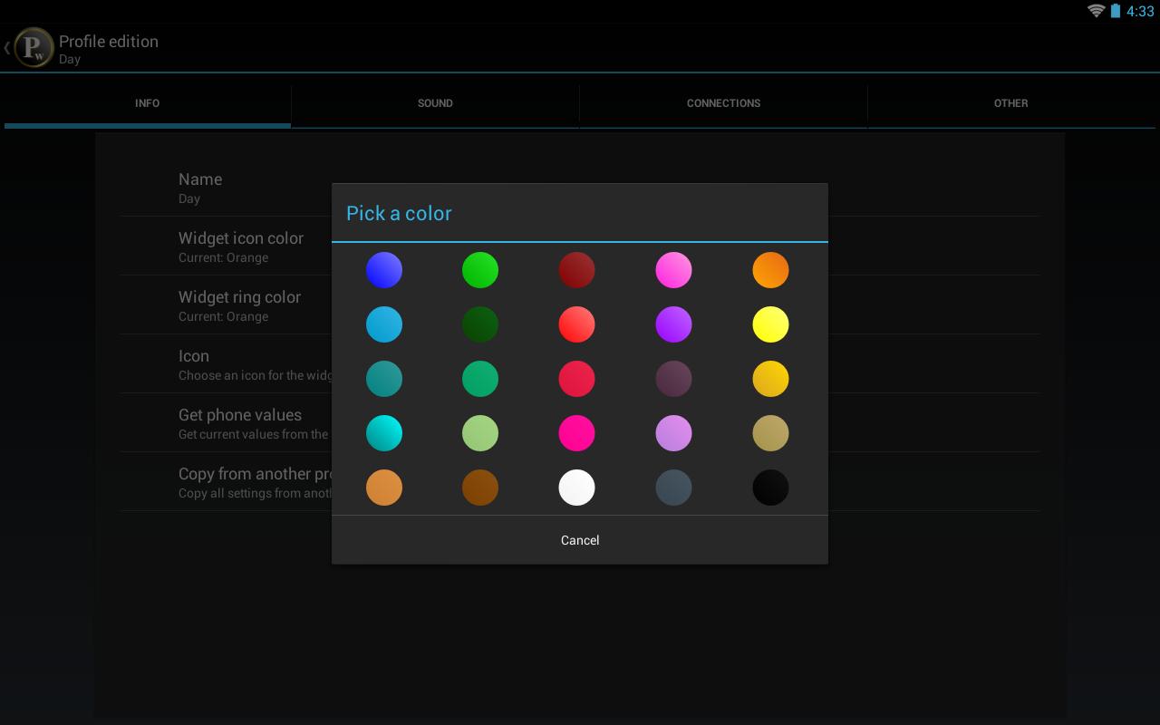Choose the brown color swatch
This screenshot has width=1160, height=725.
(x=480, y=488)
